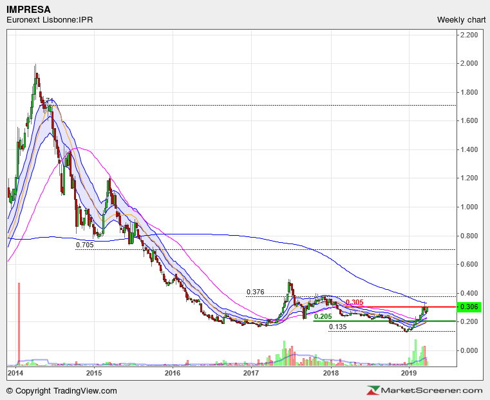Click the Weekly chart label
The height and width of the screenshot is (400, 490).
(x=461, y=20)
